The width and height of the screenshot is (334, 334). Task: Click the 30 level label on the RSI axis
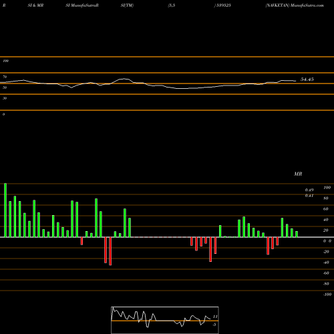click(5, 98)
